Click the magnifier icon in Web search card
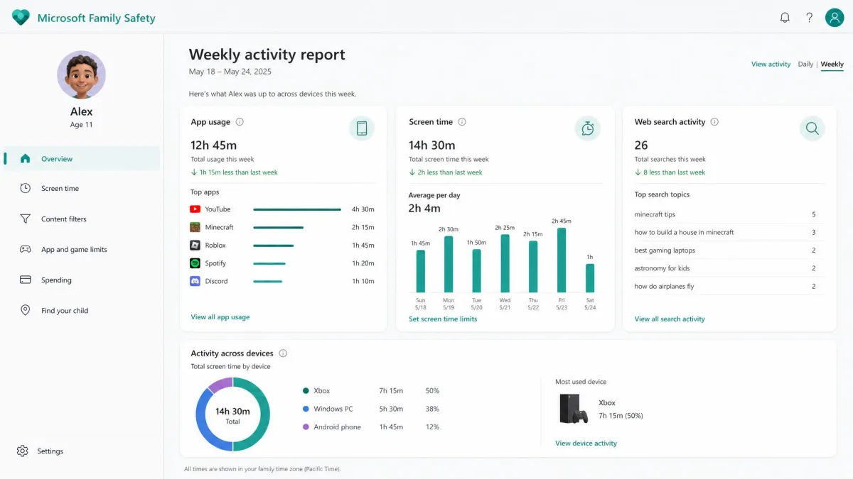Image resolution: width=853 pixels, height=479 pixels. pyautogui.click(x=812, y=128)
